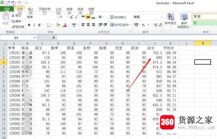217x139 pixels.
Task: Switch to the 视图 View tab
Action: pyautogui.click(x=91, y=9)
